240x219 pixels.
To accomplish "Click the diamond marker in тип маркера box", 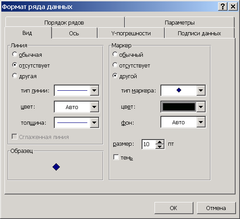I will pyautogui.click(x=179, y=90).
